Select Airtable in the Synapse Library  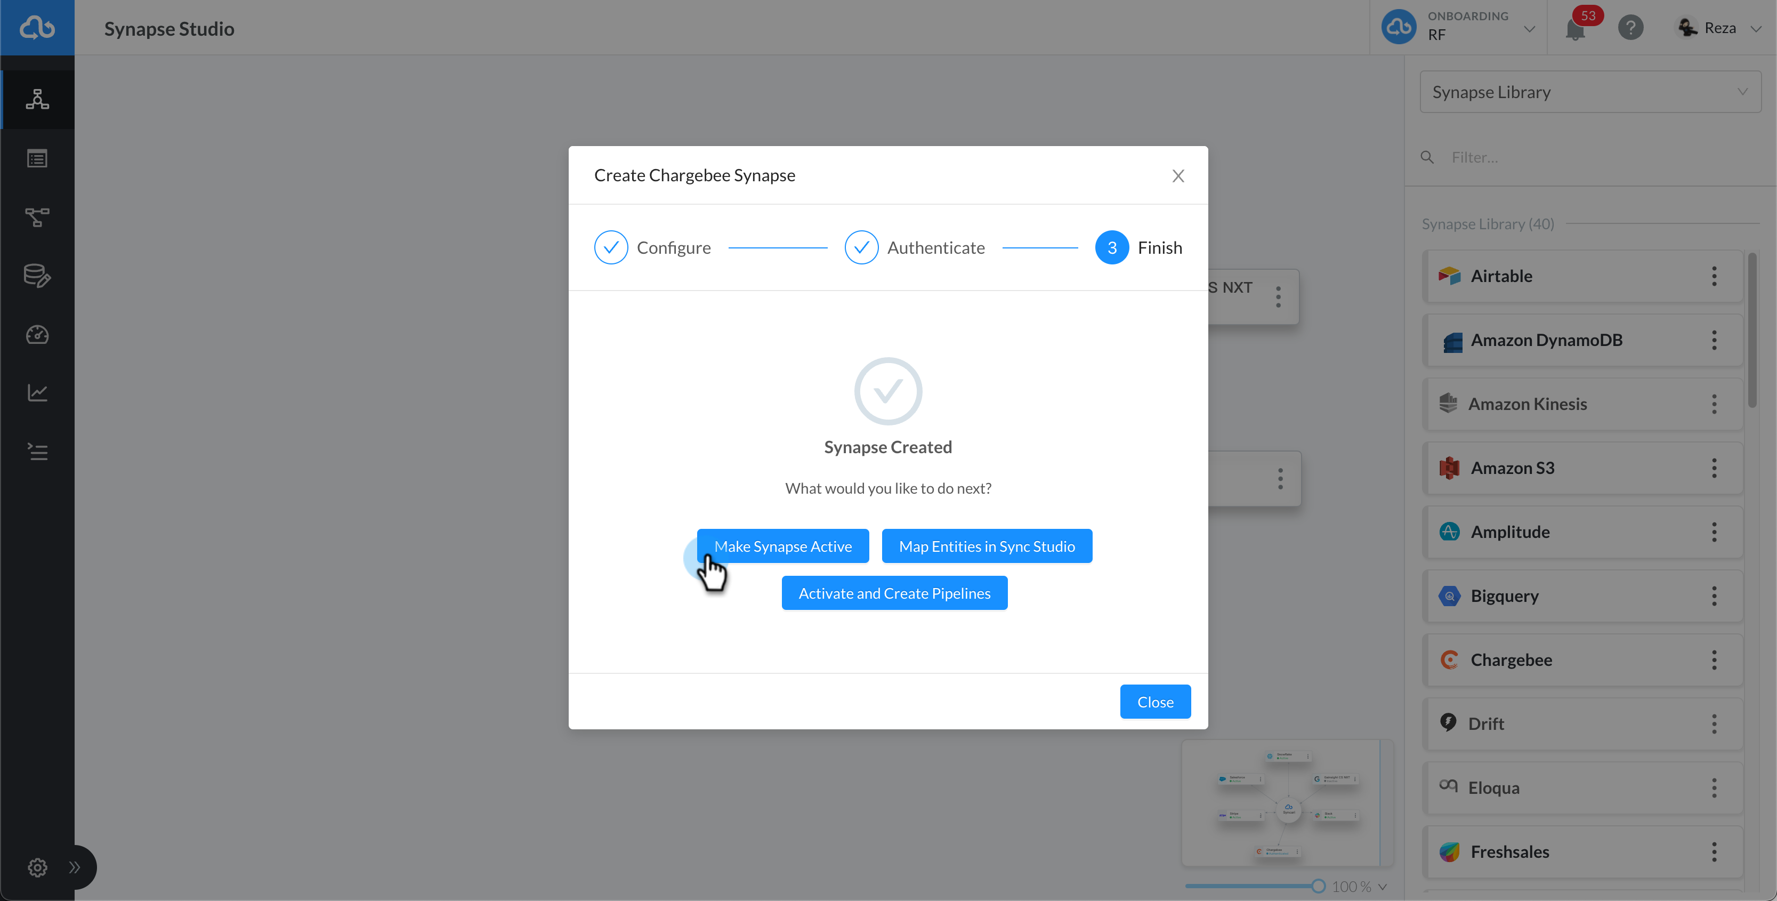pos(1583,276)
